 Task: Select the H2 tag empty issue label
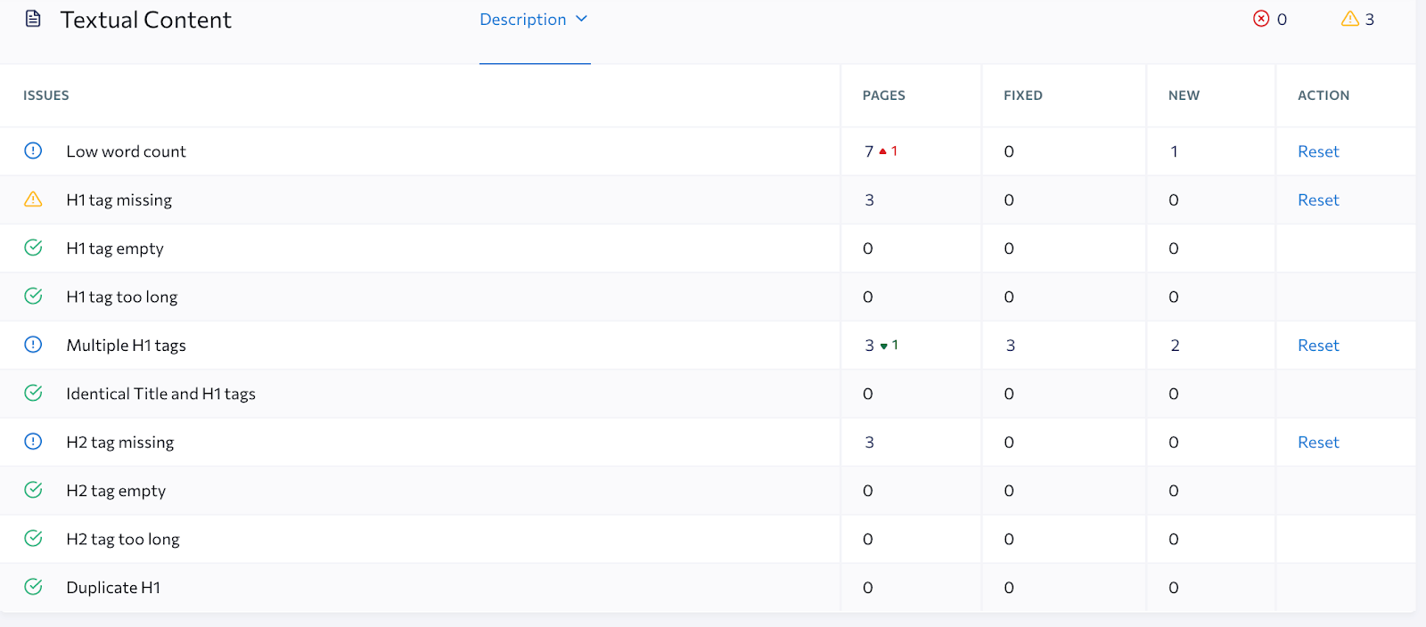coord(116,491)
